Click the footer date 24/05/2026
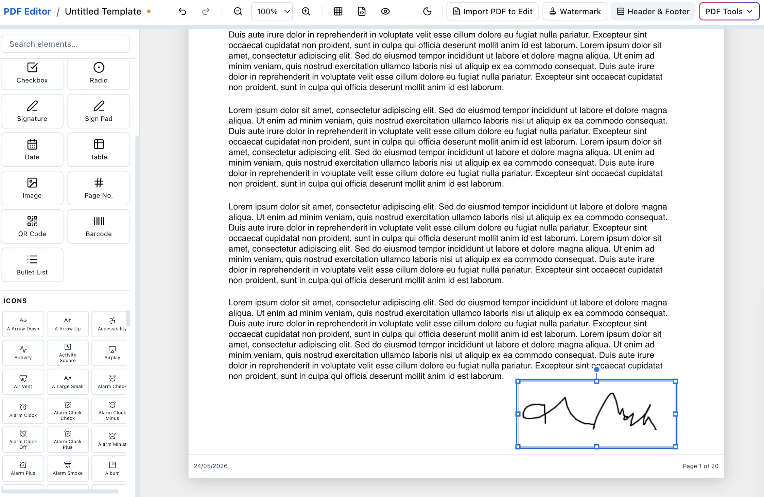This screenshot has width=764, height=497. [x=211, y=466]
